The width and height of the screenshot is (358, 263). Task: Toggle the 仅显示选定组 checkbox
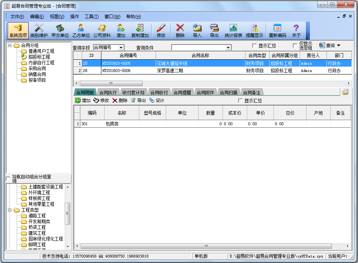pyautogui.click(x=295, y=46)
